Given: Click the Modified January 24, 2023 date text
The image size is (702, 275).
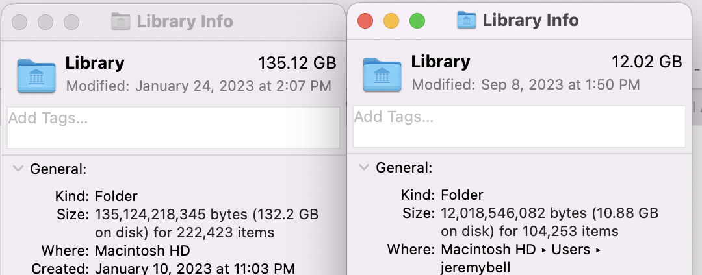Looking at the screenshot, I should click(199, 86).
